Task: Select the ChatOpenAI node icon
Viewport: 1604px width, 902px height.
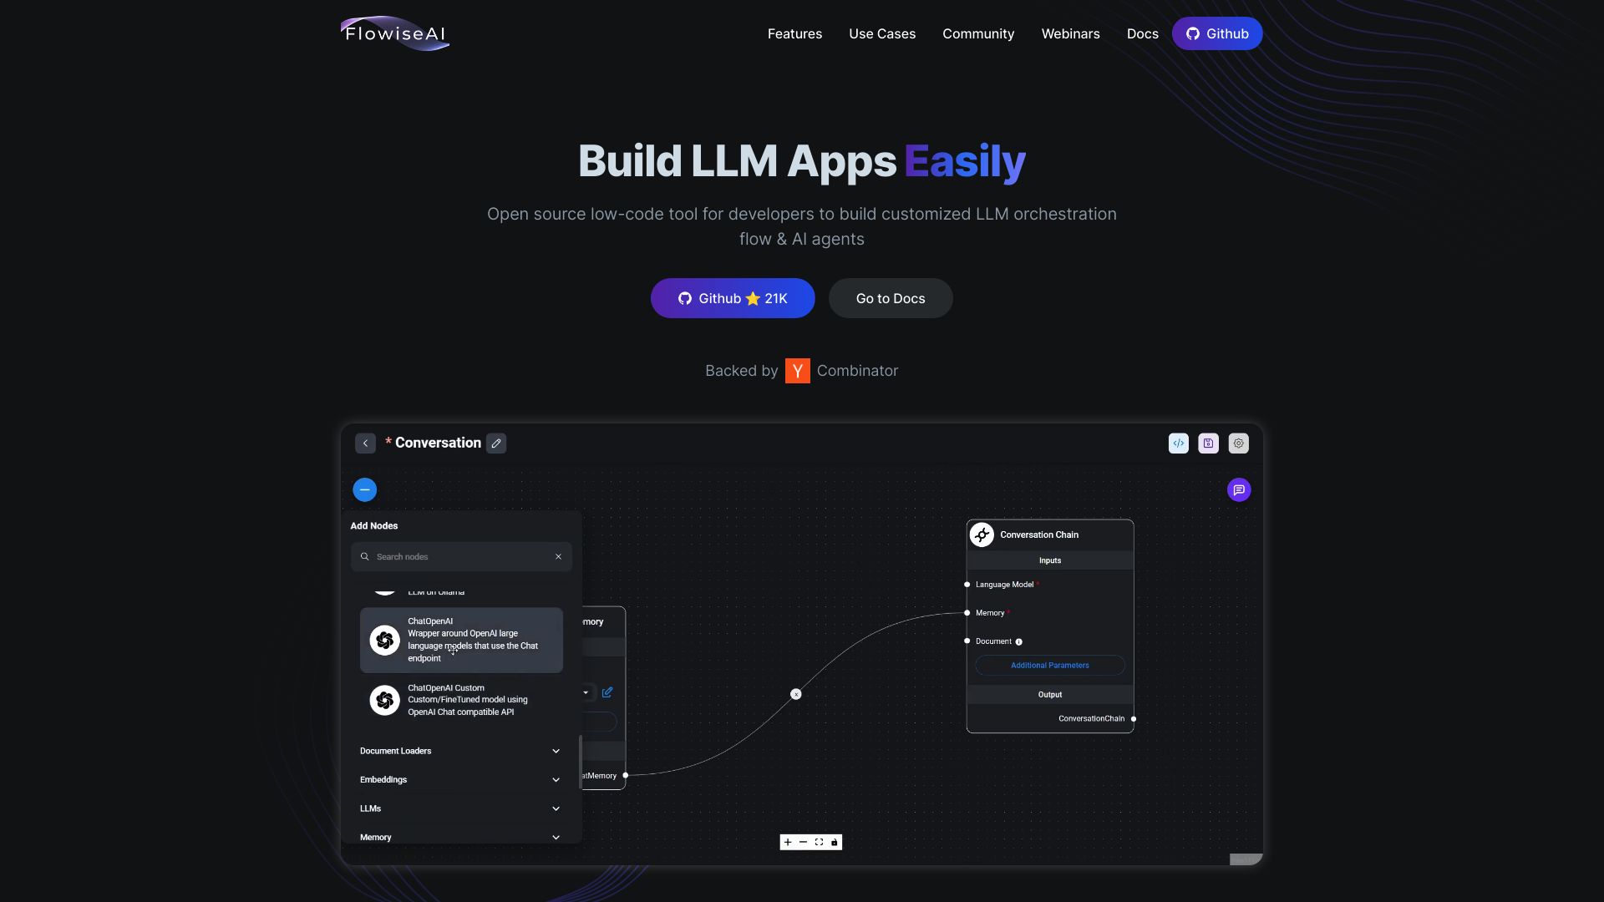Action: (x=384, y=640)
